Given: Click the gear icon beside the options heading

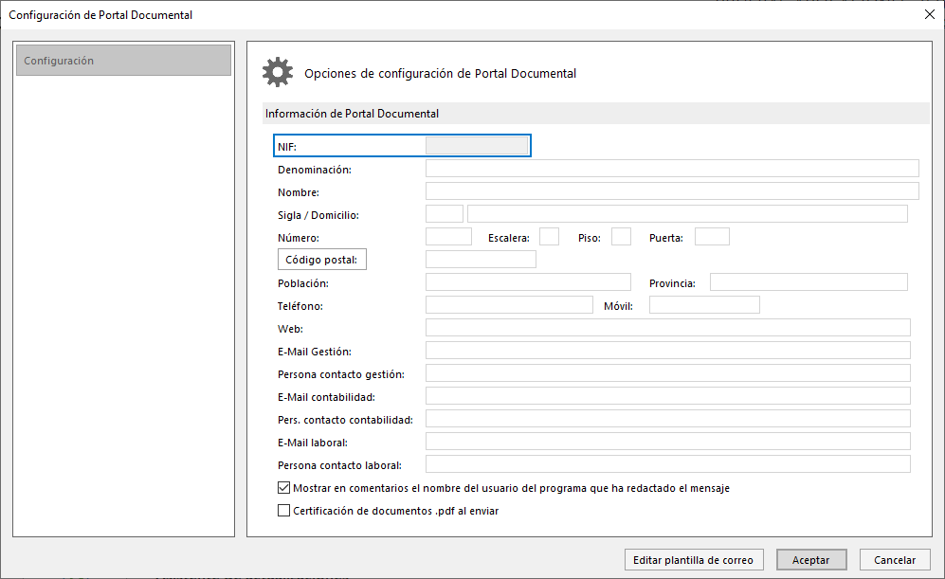Looking at the screenshot, I should pos(277,72).
